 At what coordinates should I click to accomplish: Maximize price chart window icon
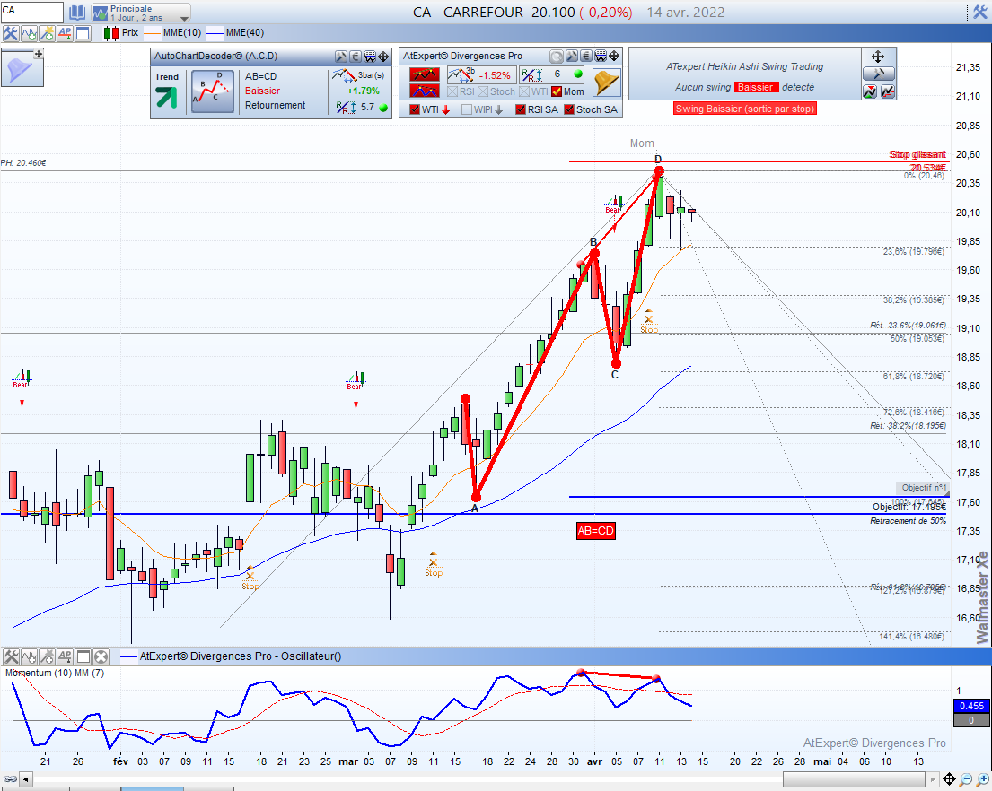pos(83,33)
